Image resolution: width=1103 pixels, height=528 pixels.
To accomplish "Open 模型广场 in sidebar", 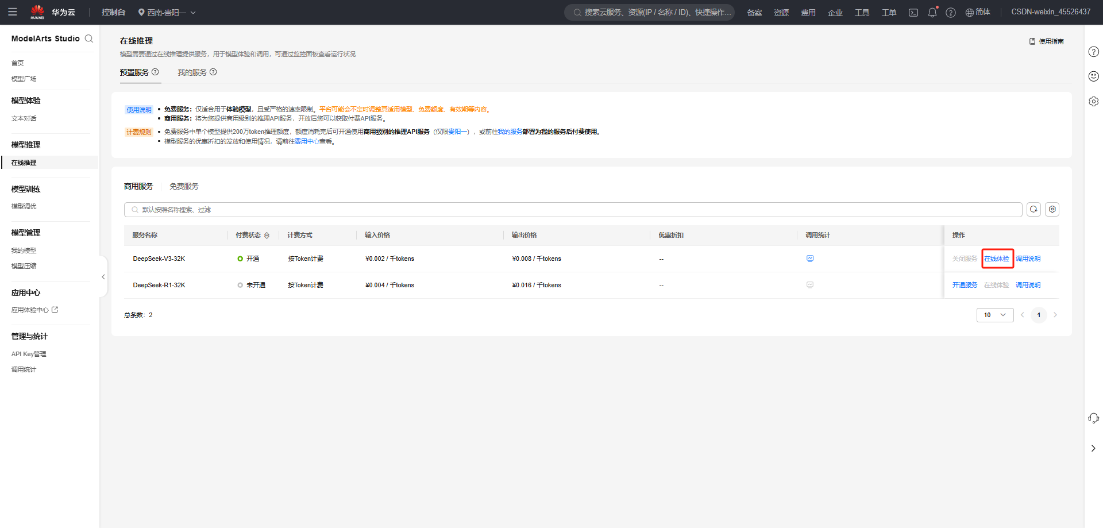I will [24, 79].
